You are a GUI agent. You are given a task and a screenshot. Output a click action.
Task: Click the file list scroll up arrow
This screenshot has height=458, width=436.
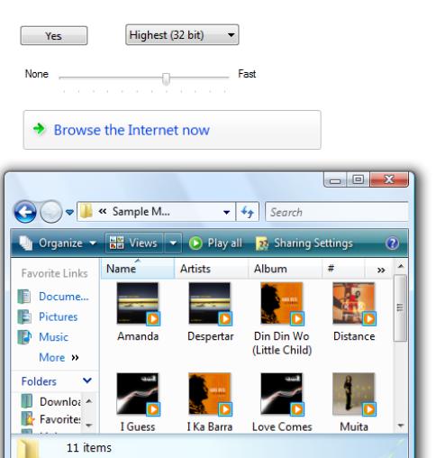tap(401, 267)
